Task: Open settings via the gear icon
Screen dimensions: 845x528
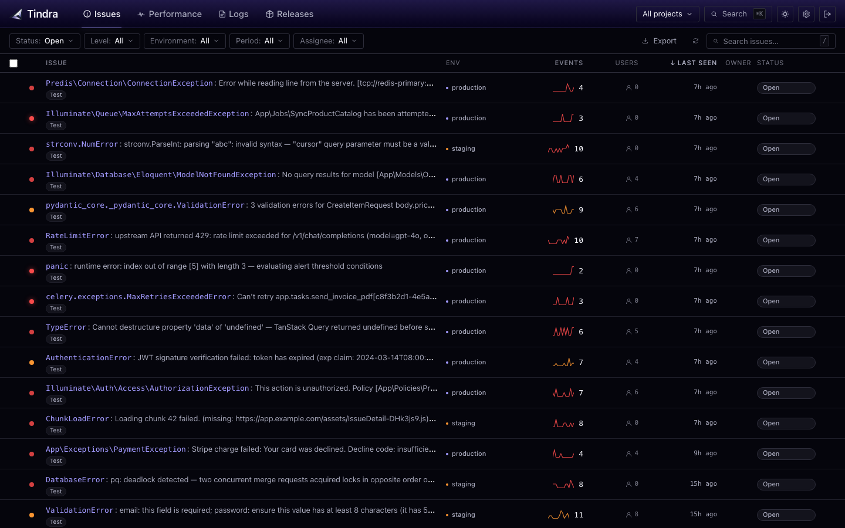Action: coord(806,14)
